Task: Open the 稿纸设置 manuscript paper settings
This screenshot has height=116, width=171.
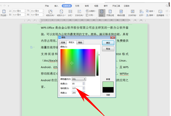Action: point(121,13)
